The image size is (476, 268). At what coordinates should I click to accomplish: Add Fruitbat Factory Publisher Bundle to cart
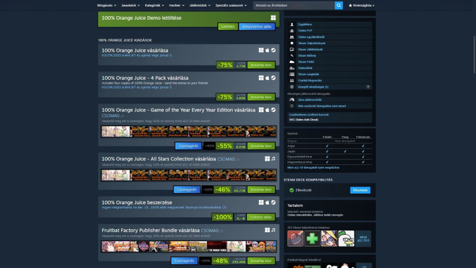coord(261,261)
